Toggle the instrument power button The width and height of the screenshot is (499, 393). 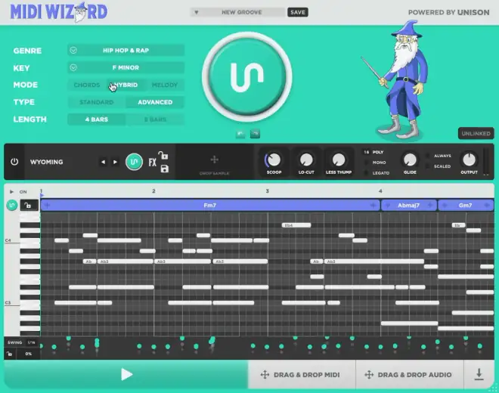pos(14,162)
